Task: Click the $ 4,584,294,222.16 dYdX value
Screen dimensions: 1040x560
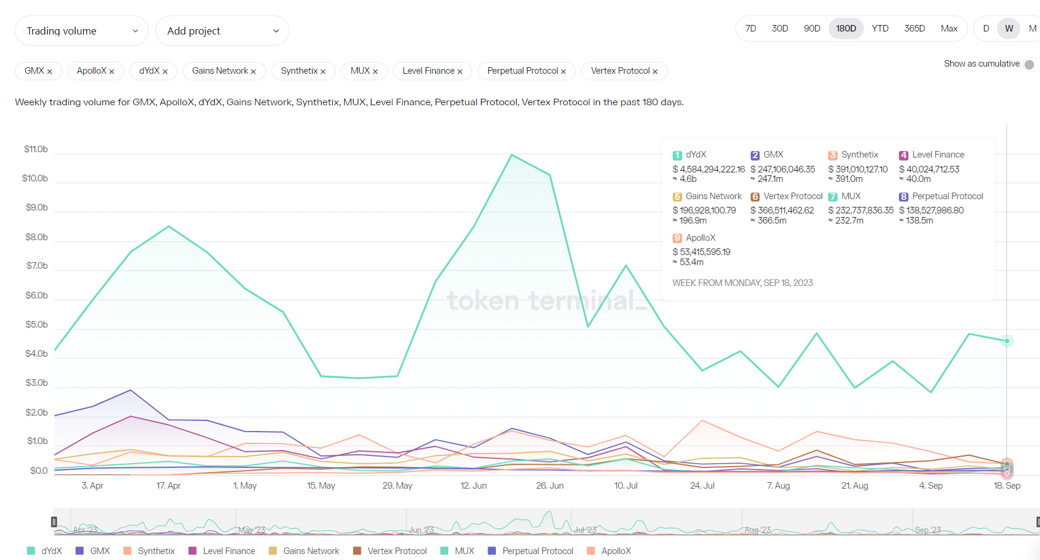Action: coord(708,169)
